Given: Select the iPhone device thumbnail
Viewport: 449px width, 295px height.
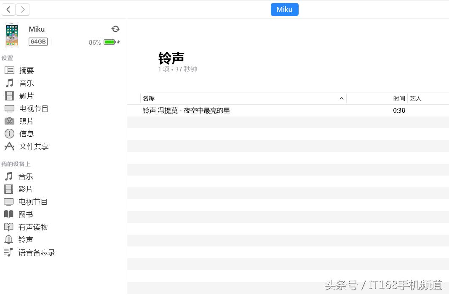Looking at the screenshot, I should (x=11, y=35).
